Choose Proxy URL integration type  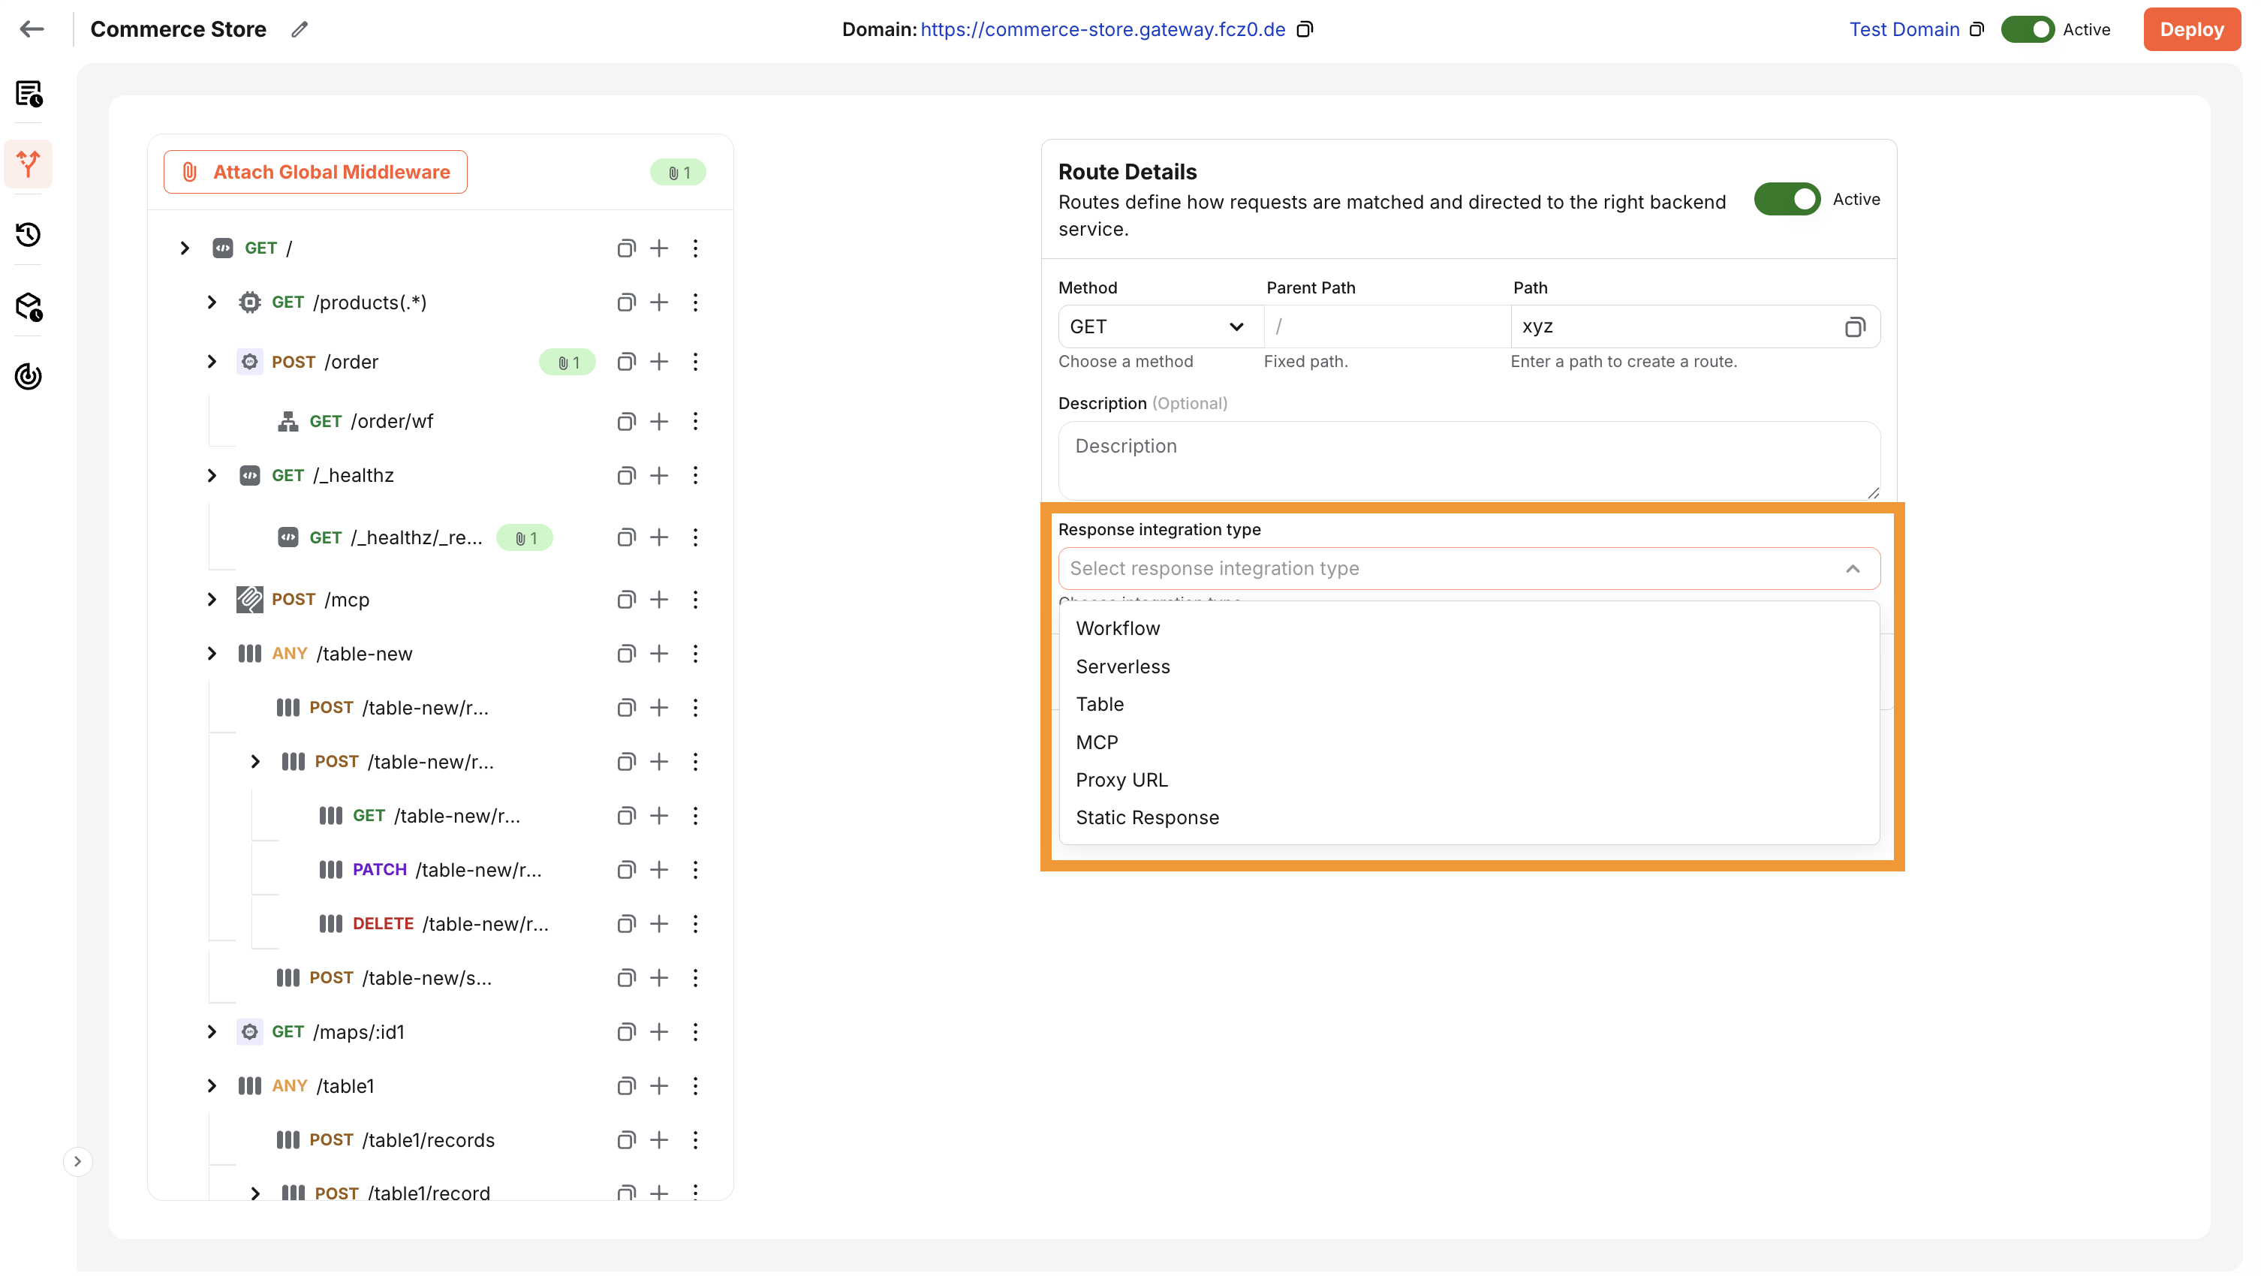click(1468, 780)
